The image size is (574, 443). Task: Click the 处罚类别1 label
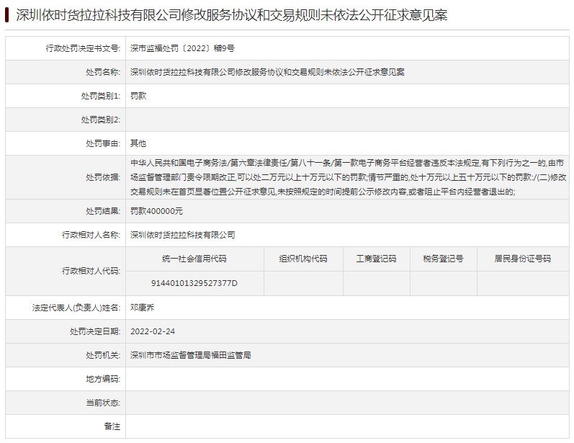pos(101,96)
